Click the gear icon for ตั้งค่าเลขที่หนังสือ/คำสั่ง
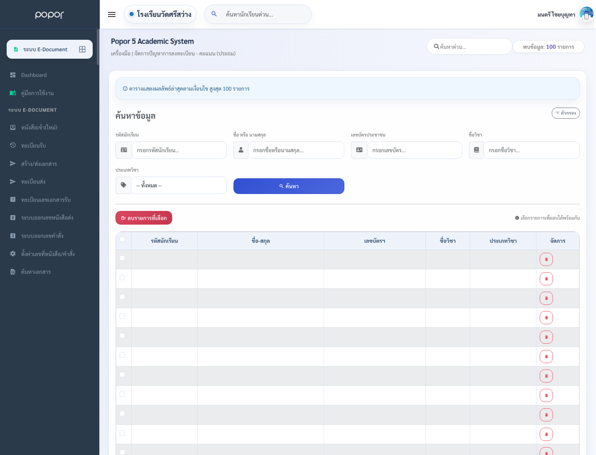 pos(13,254)
